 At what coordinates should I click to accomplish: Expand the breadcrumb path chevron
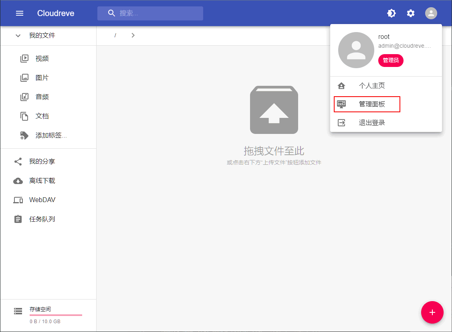coord(133,35)
